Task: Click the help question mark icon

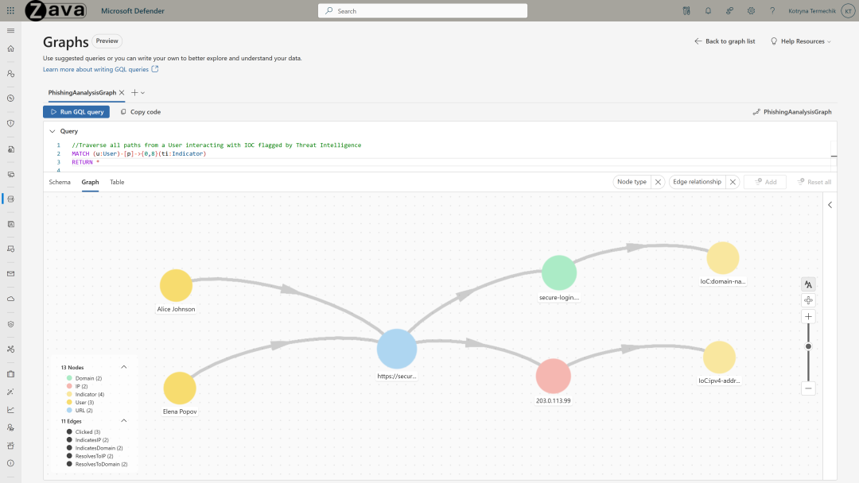Action: coord(772,11)
